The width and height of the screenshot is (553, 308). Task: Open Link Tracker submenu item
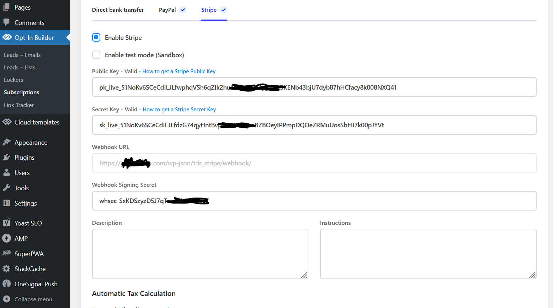point(19,105)
